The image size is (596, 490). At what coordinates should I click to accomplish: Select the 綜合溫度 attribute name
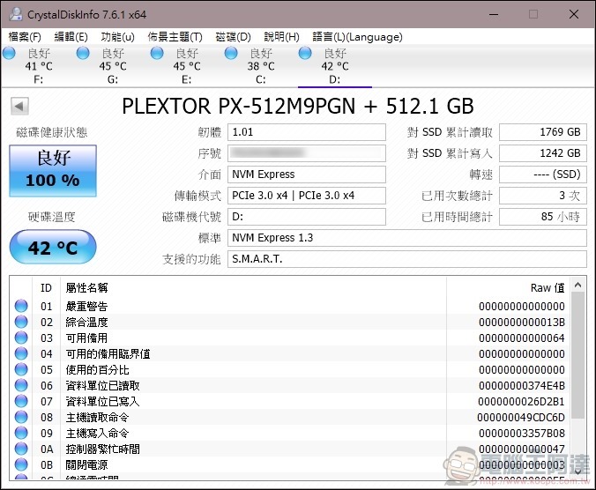(86, 322)
